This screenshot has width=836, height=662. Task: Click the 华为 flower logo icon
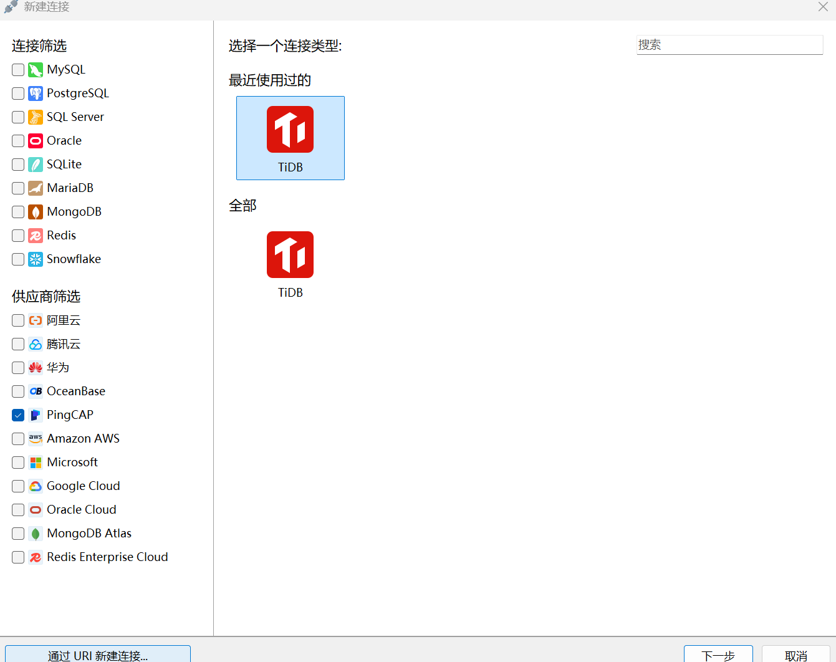point(36,368)
